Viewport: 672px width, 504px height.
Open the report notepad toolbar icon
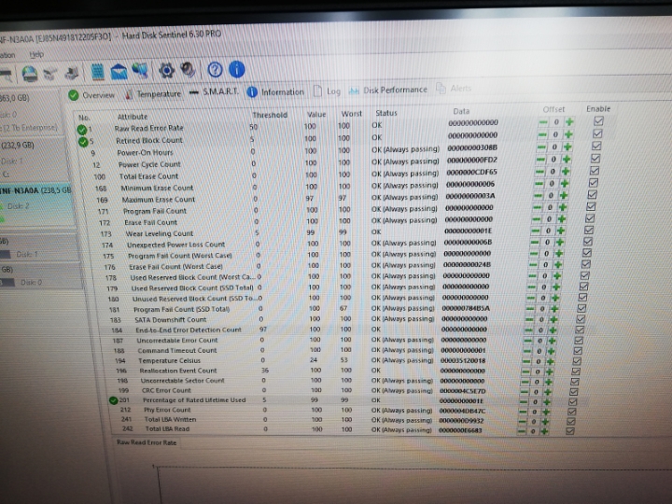(x=97, y=72)
